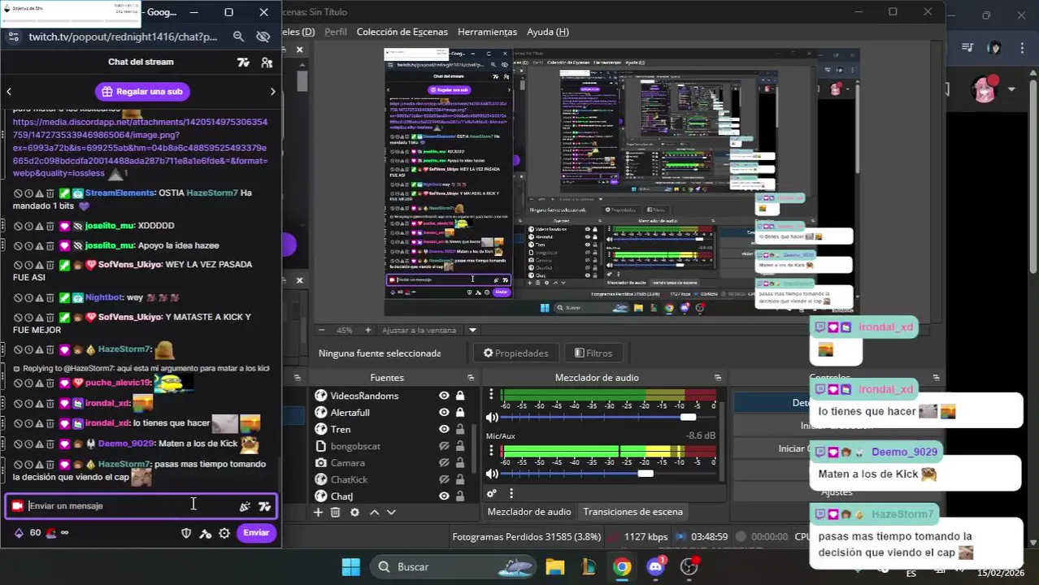The height and width of the screenshot is (585, 1039).
Task: Open community users list icon in chat header
Action: (x=267, y=62)
